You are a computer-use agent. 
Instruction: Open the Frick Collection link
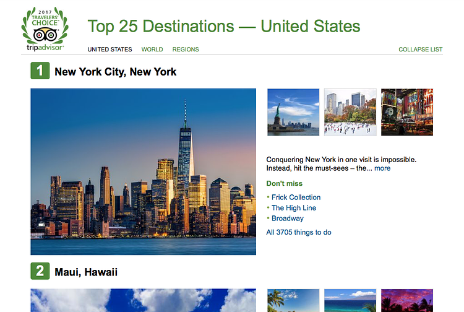tap(296, 197)
